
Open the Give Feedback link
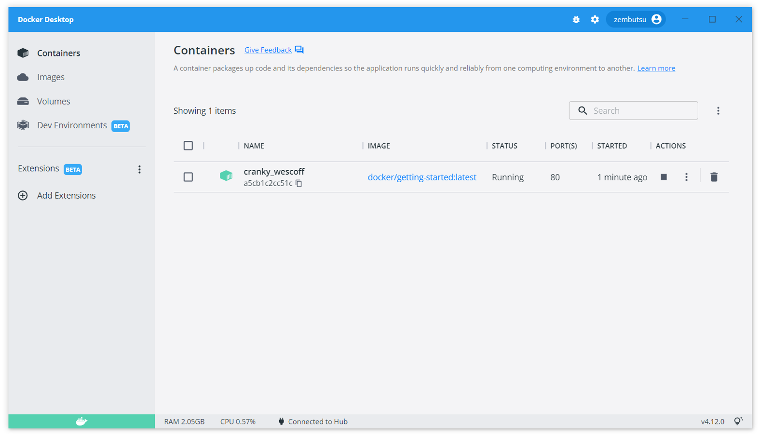tap(268, 50)
